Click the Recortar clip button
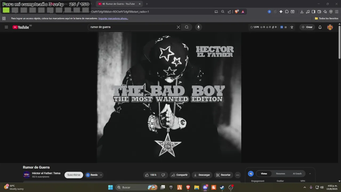The width and height of the screenshot is (341, 192). (224, 175)
